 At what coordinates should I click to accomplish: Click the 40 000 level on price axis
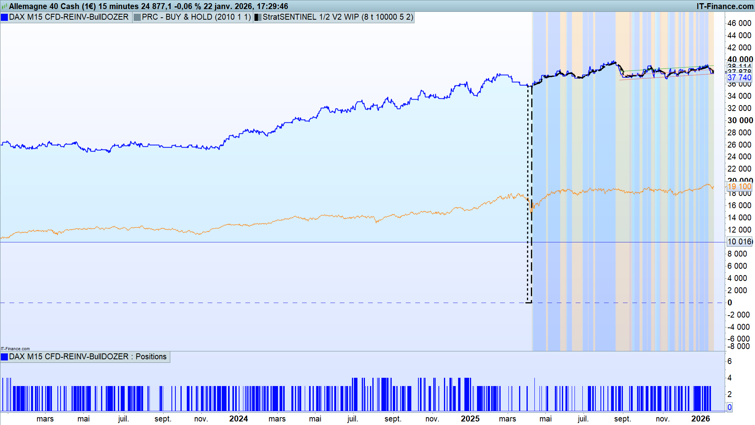(x=740, y=59)
